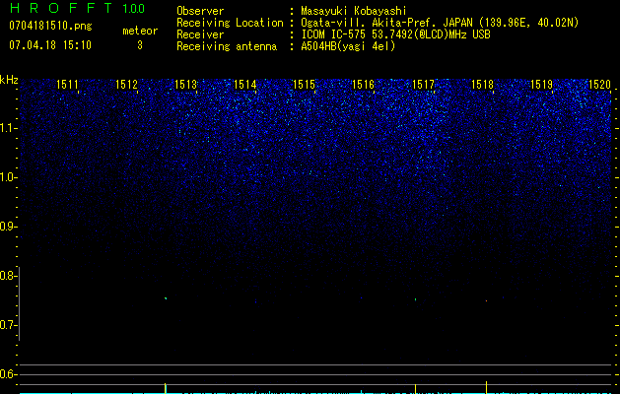
Task: Click the kHz axis unit label
Action: click(9, 80)
